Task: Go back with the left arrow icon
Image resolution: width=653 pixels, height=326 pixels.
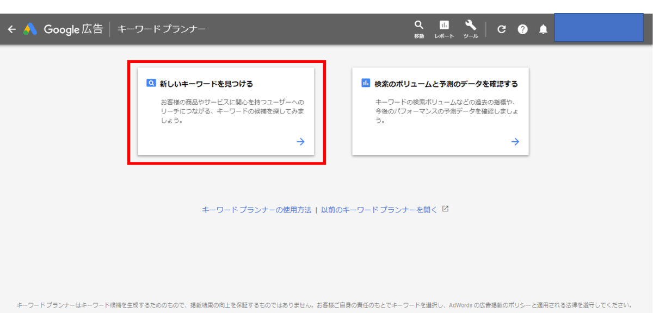Action: [x=12, y=29]
